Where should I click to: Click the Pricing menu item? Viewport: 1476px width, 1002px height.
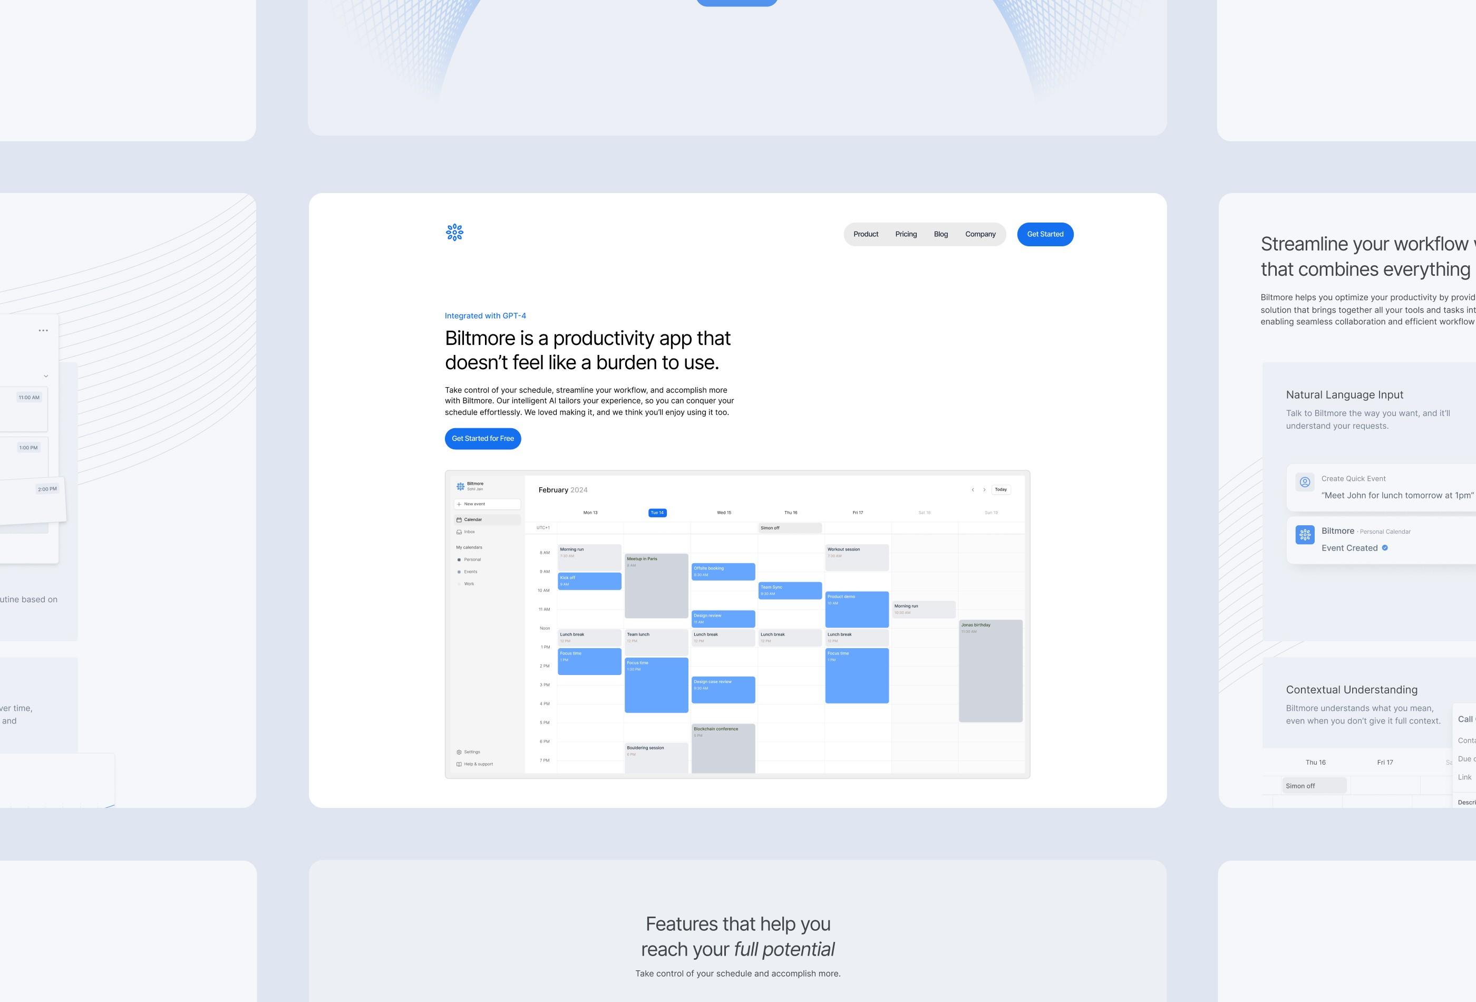coord(905,234)
